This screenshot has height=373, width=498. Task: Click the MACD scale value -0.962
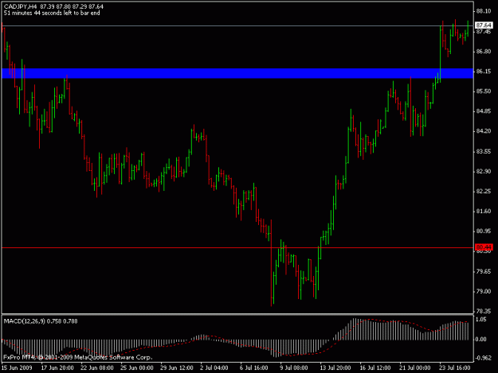482,359
